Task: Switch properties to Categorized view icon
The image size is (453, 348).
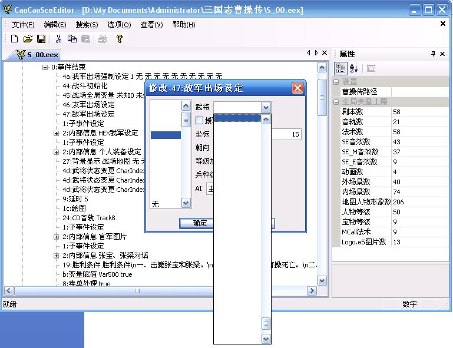Action: point(340,68)
